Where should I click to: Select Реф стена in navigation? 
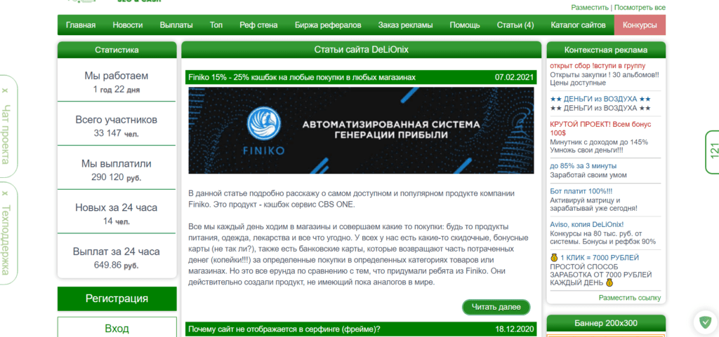click(258, 25)
